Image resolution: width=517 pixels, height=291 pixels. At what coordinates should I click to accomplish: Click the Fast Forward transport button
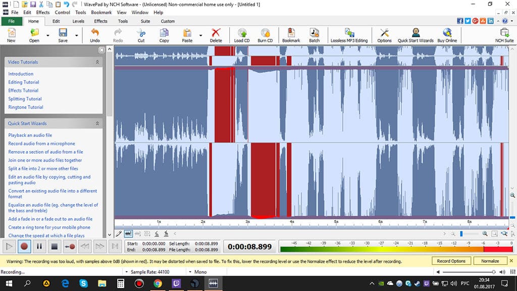[100, 247]
